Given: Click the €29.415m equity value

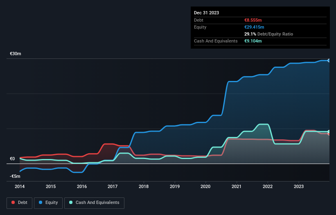Looking at the screenshot, I should pos(254,27).
